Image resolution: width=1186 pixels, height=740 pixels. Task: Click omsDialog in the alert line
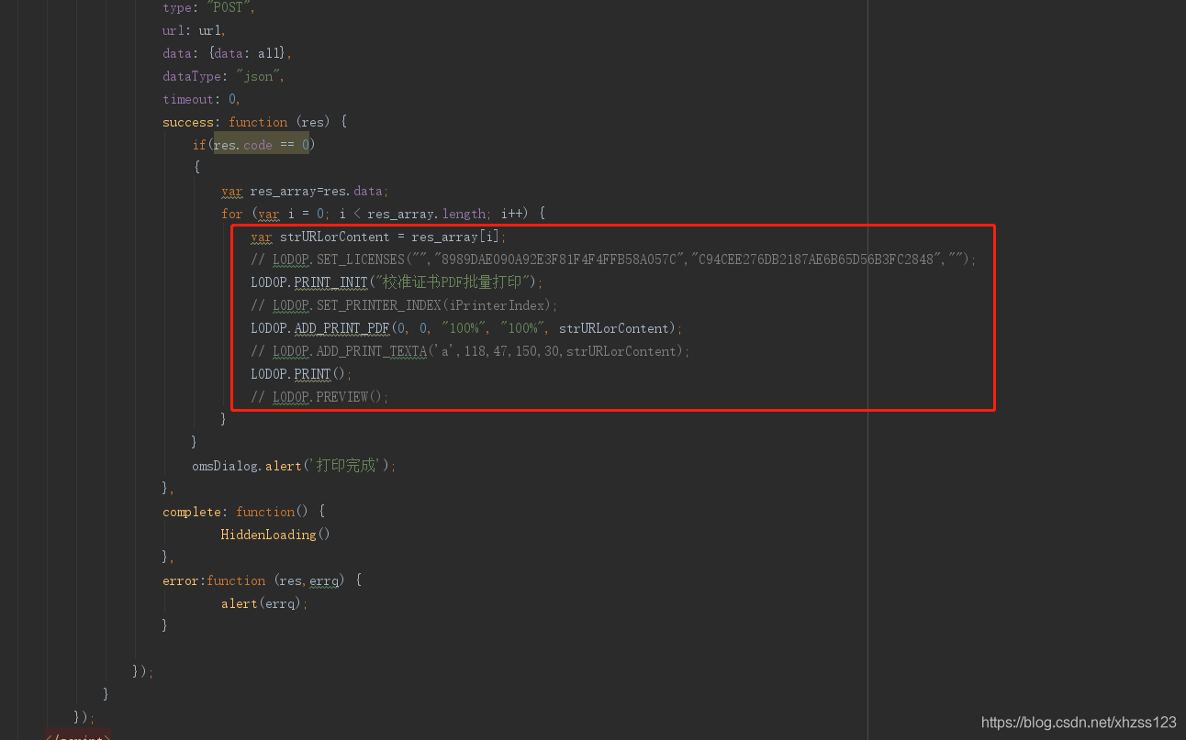(x=225, y=466)
